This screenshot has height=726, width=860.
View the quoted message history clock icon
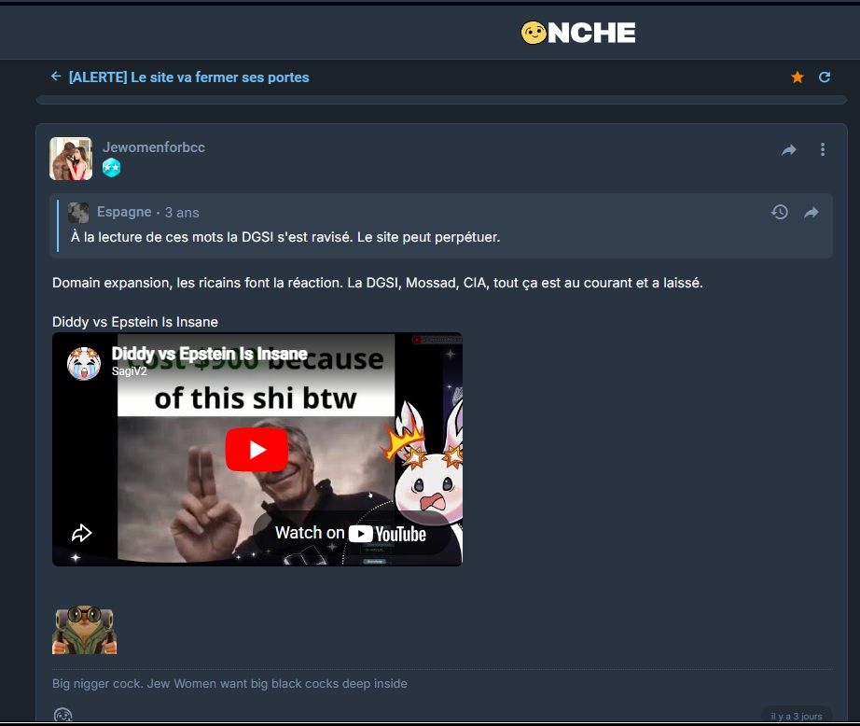click(780, 212)
